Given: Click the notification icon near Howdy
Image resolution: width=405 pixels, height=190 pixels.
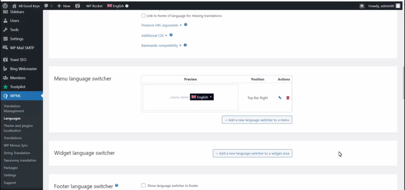Looking at the screenshot, I should point(362,6).
